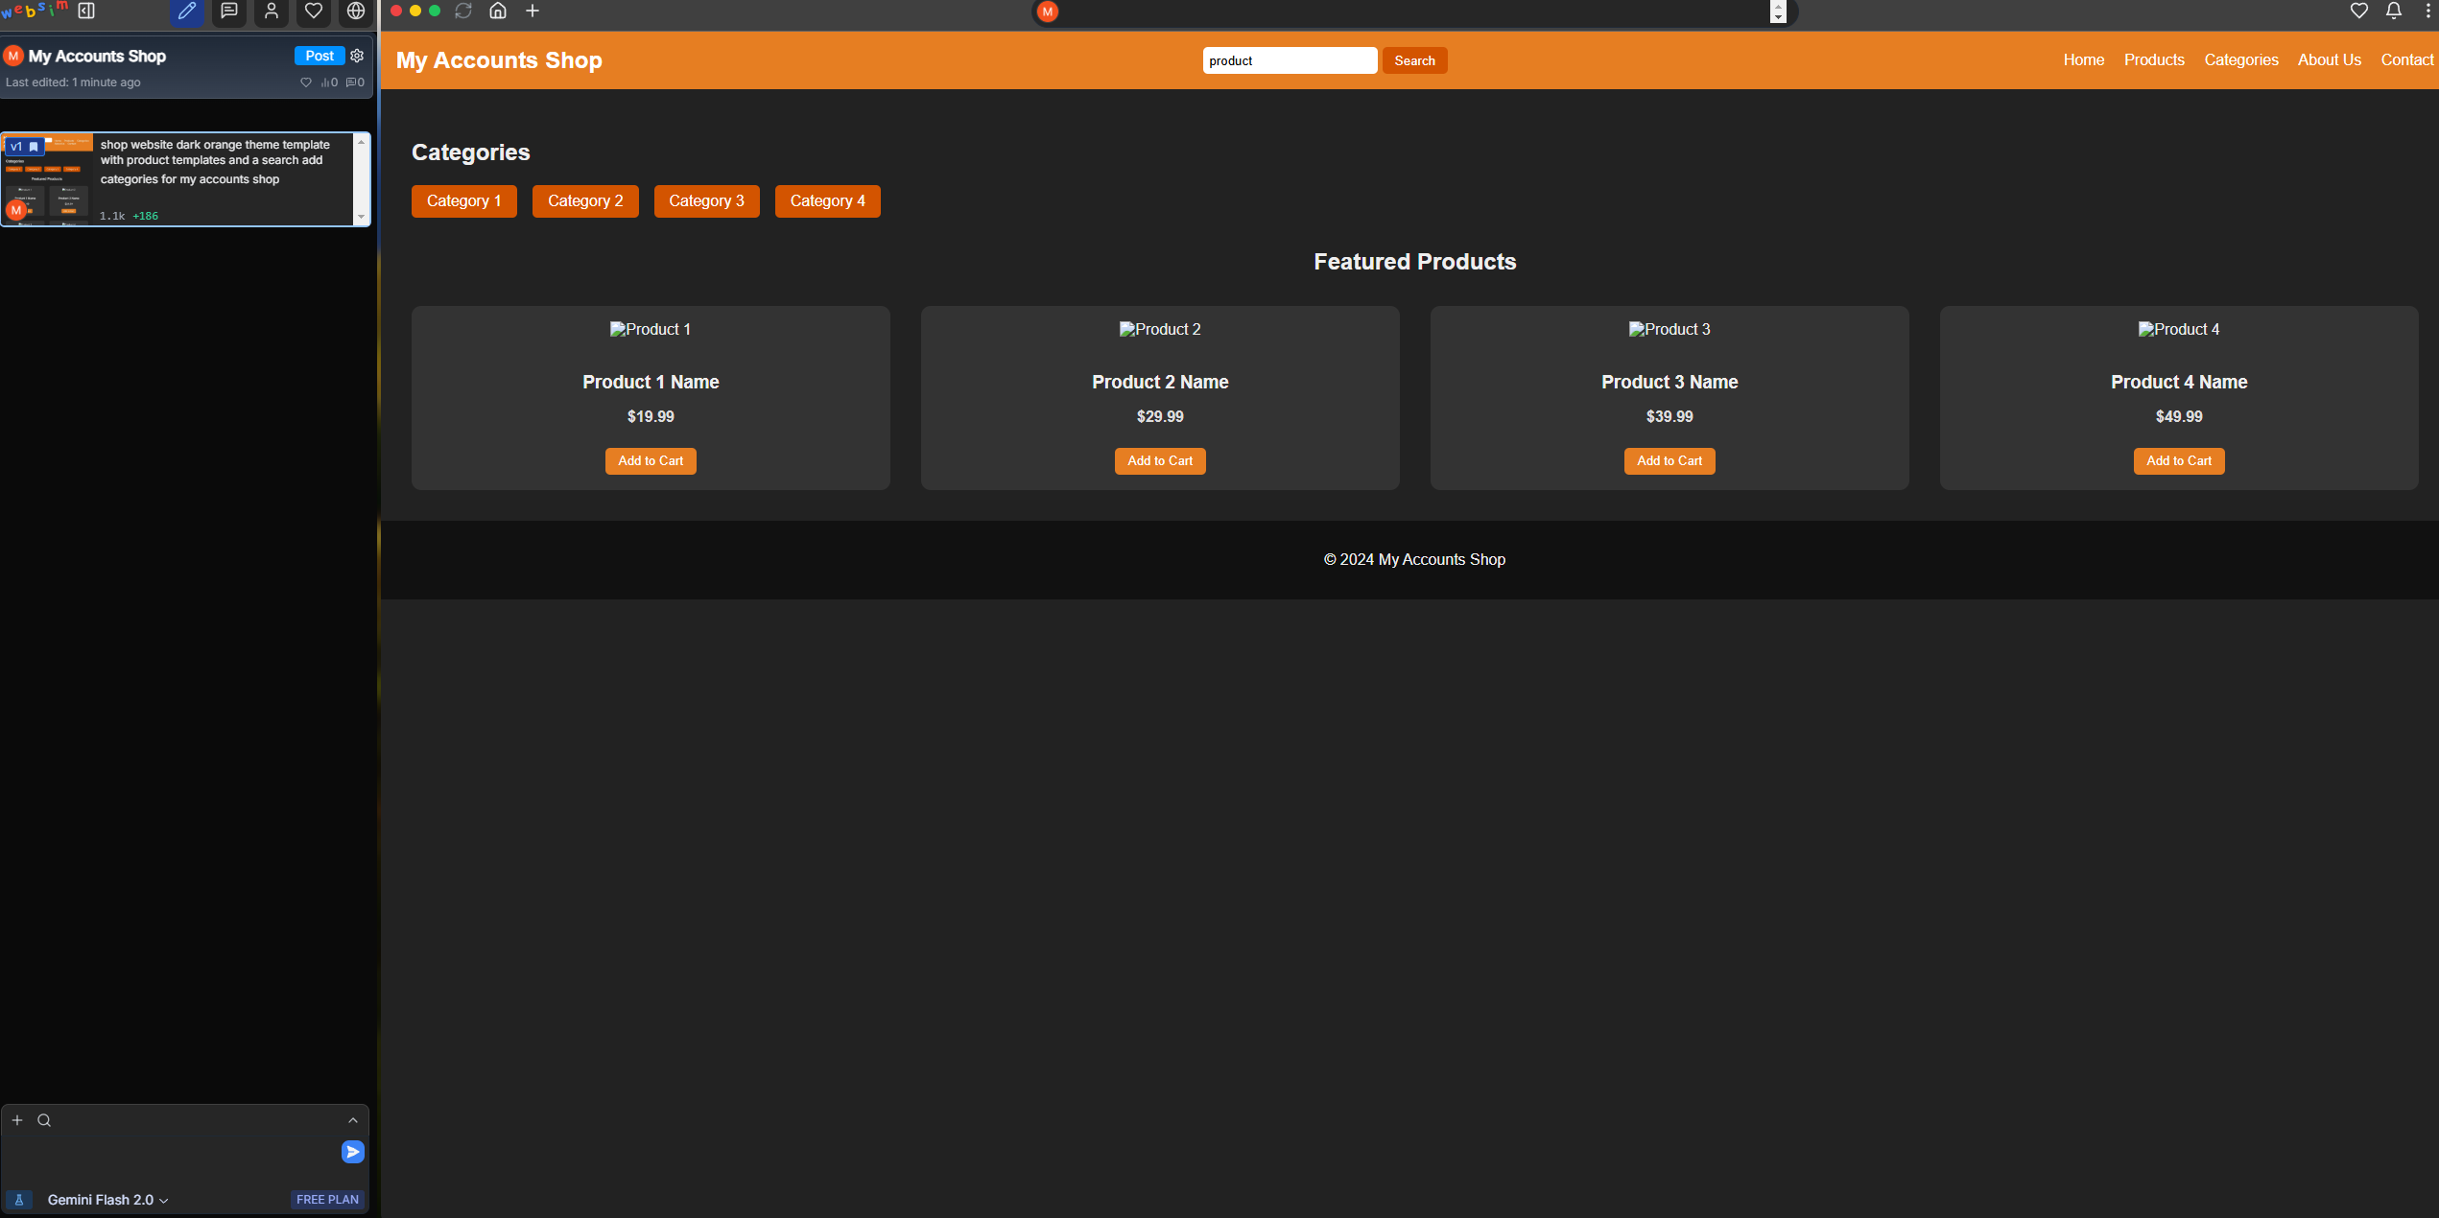Select the pencil edit mode icon
This screenshot has width=2439, height=1218.
[187, 12]
